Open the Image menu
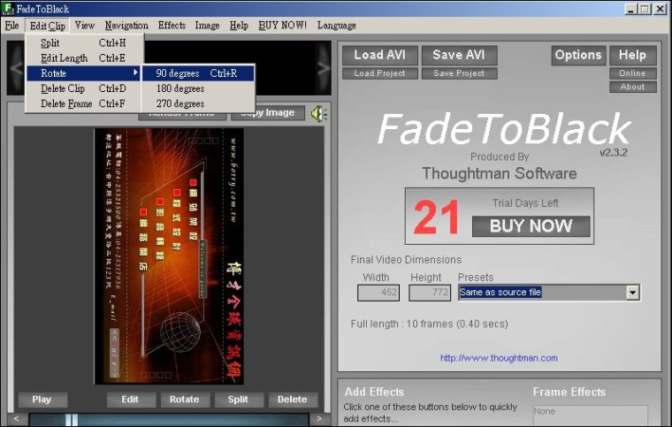The height and width of the screenshot is (427, 672). [207, 26]
